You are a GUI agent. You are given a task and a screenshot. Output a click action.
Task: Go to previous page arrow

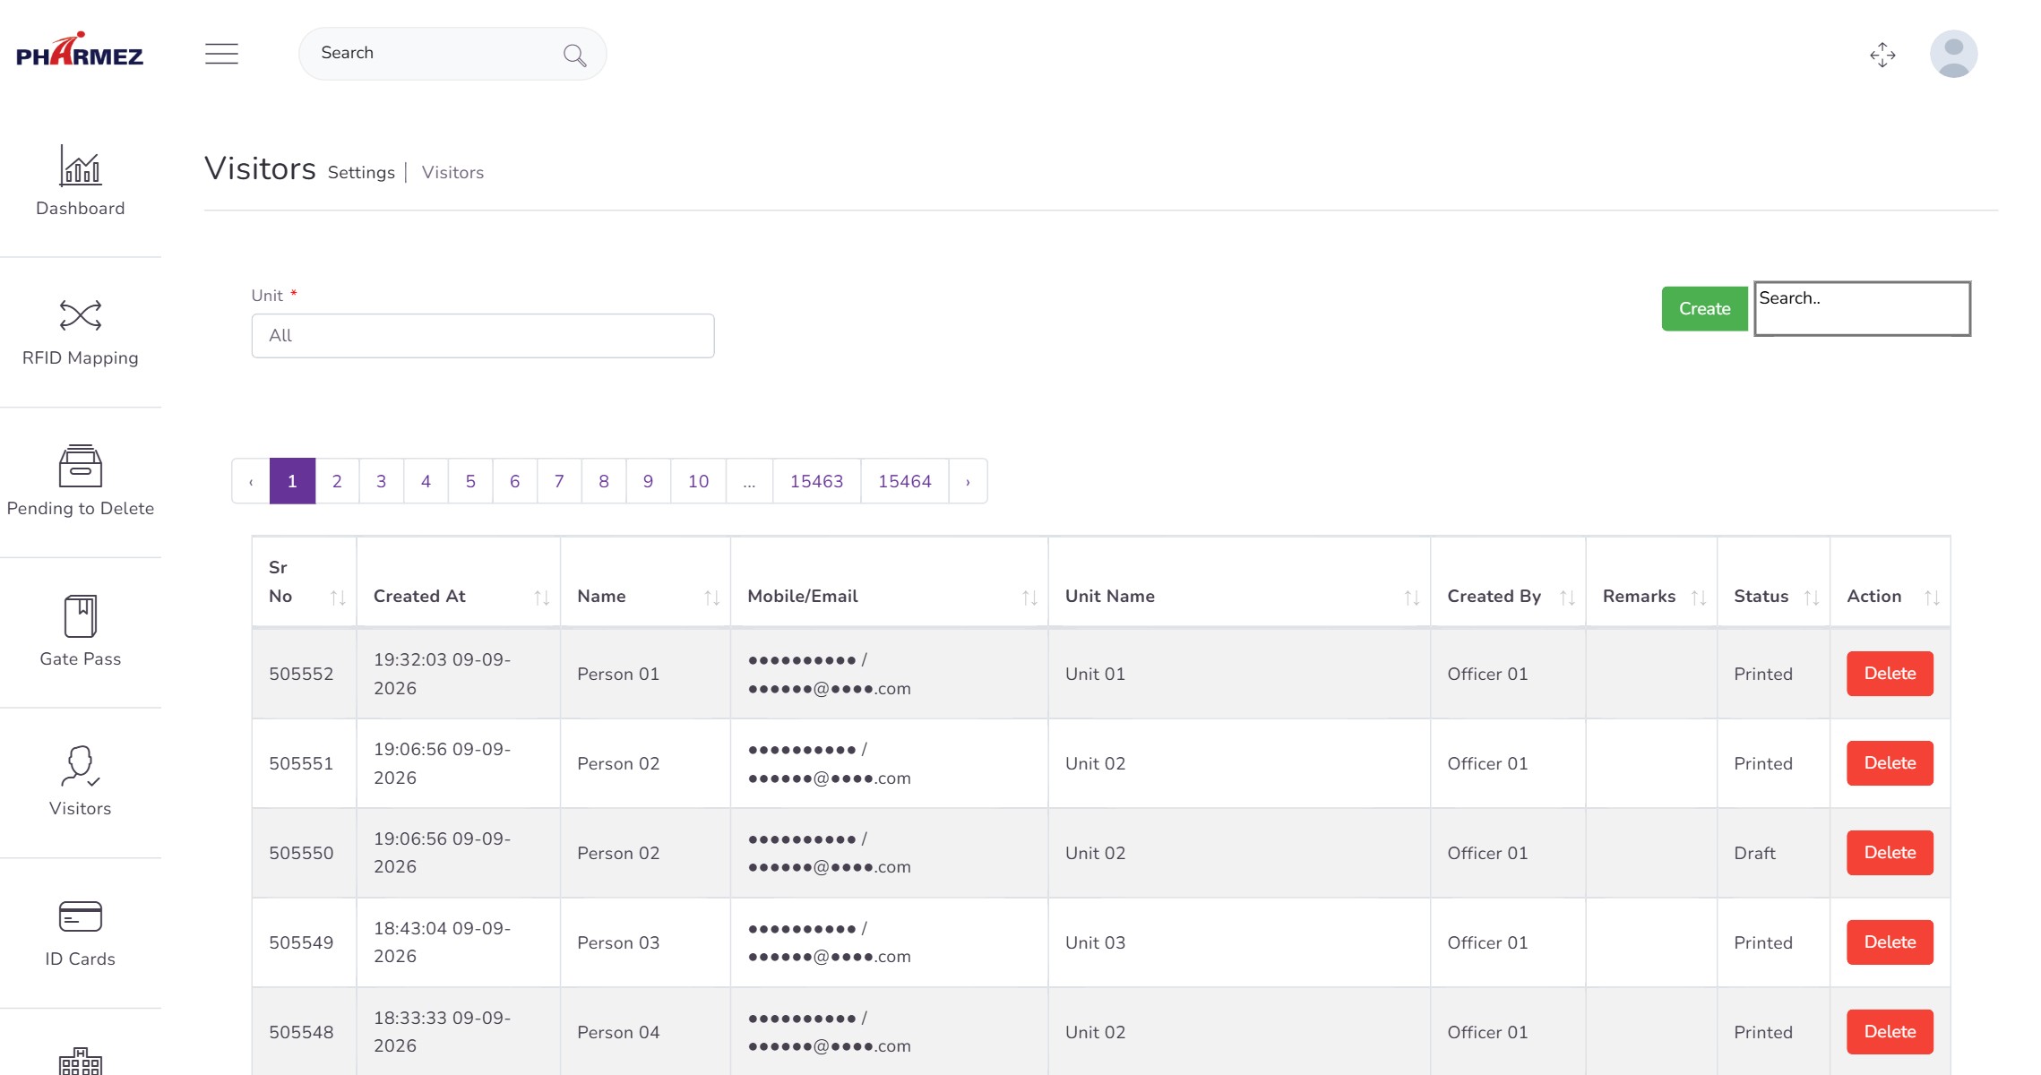pyautogui.click(x=251, y=481)
